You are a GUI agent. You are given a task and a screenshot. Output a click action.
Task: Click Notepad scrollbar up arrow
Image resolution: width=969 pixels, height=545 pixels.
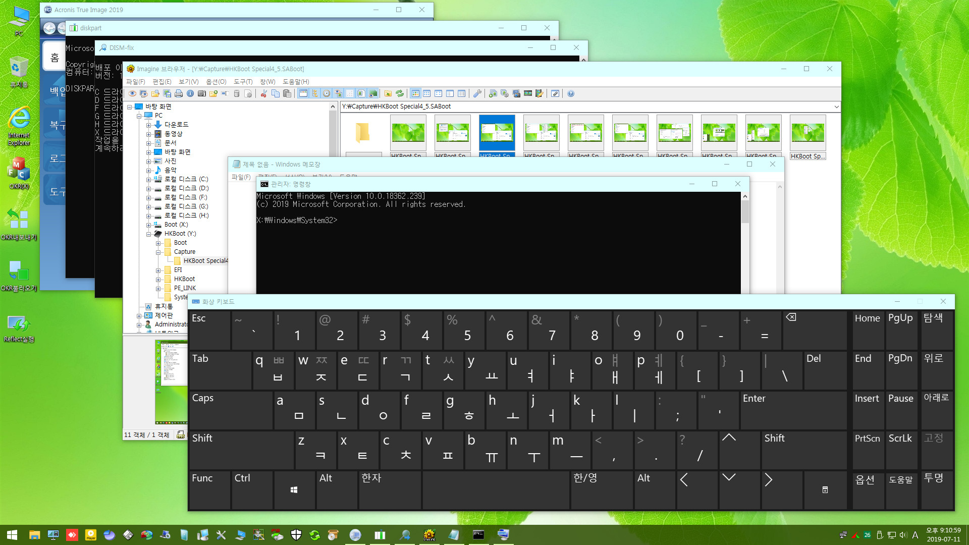click(780, 187)
